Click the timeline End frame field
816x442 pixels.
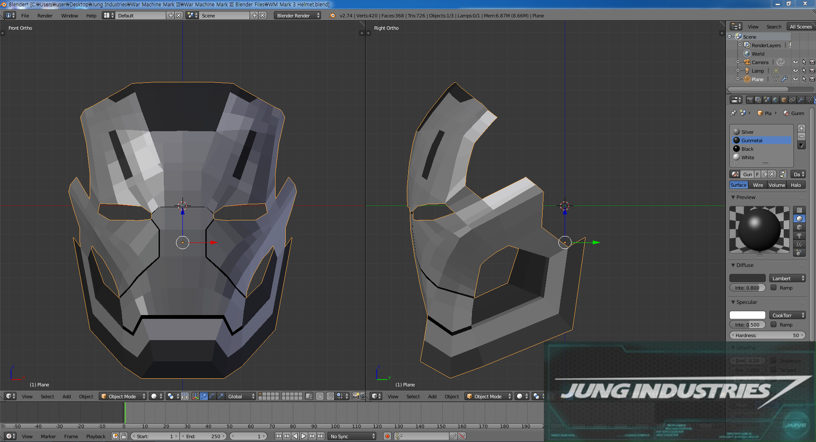click(203, 436)
